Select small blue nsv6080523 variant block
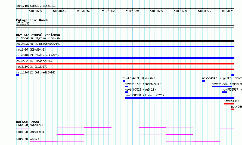242x145 pixels. (x=126, y=92)
